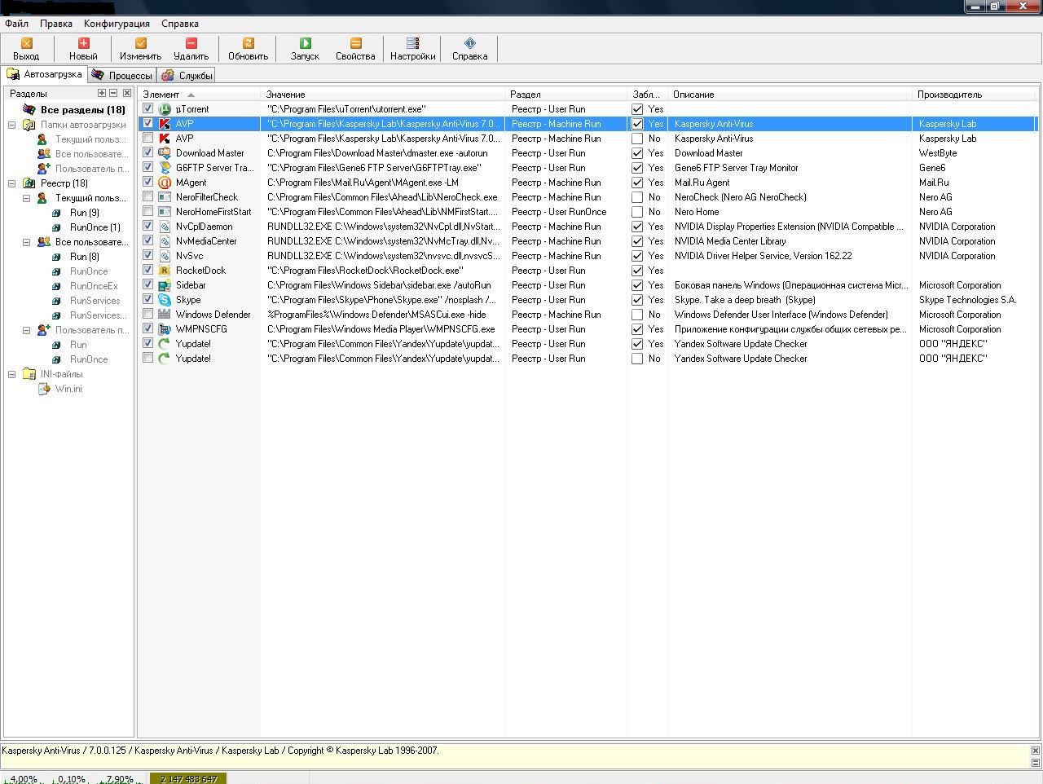The height and width of the screenshot is (784, 1043).
Task: Click the NeroFilterCheck entry icon
Action: pos(165,197)
